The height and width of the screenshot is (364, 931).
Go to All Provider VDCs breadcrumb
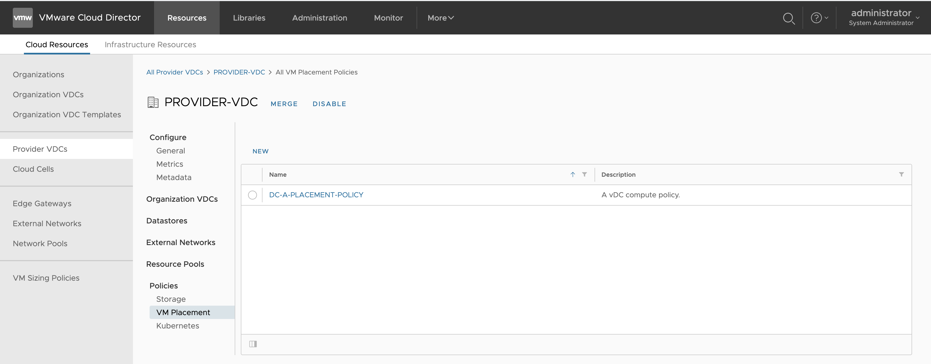[x=175, y=72]
